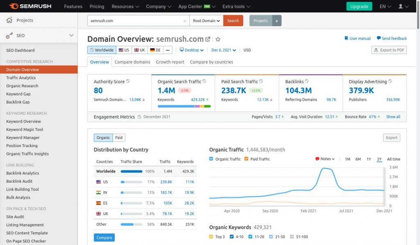Toggle the 21-50 keywords checkbox
Screen dimensions: 420x245
[271, 237]
